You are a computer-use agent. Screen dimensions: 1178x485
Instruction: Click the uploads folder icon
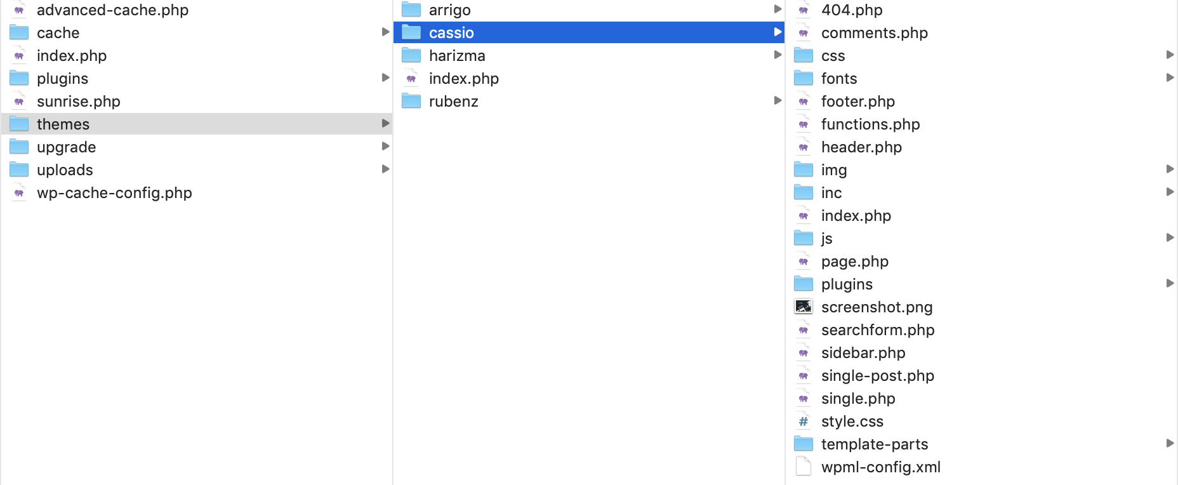point(19,169)
